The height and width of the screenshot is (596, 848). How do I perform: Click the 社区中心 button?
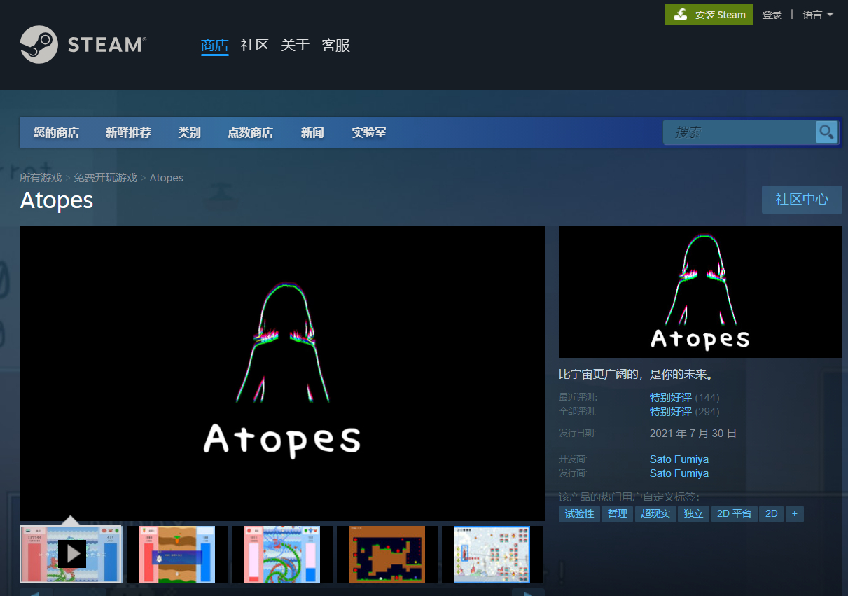pos(802,200)
